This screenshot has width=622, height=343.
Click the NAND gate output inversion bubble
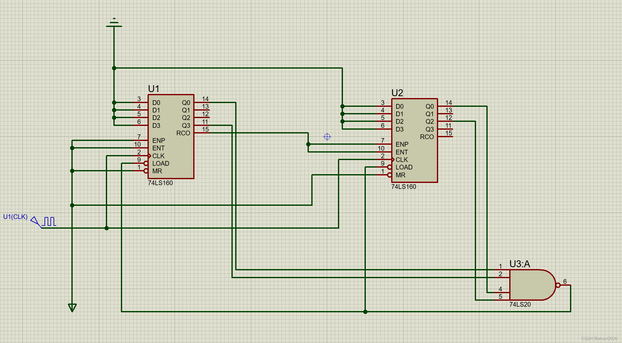558,285
